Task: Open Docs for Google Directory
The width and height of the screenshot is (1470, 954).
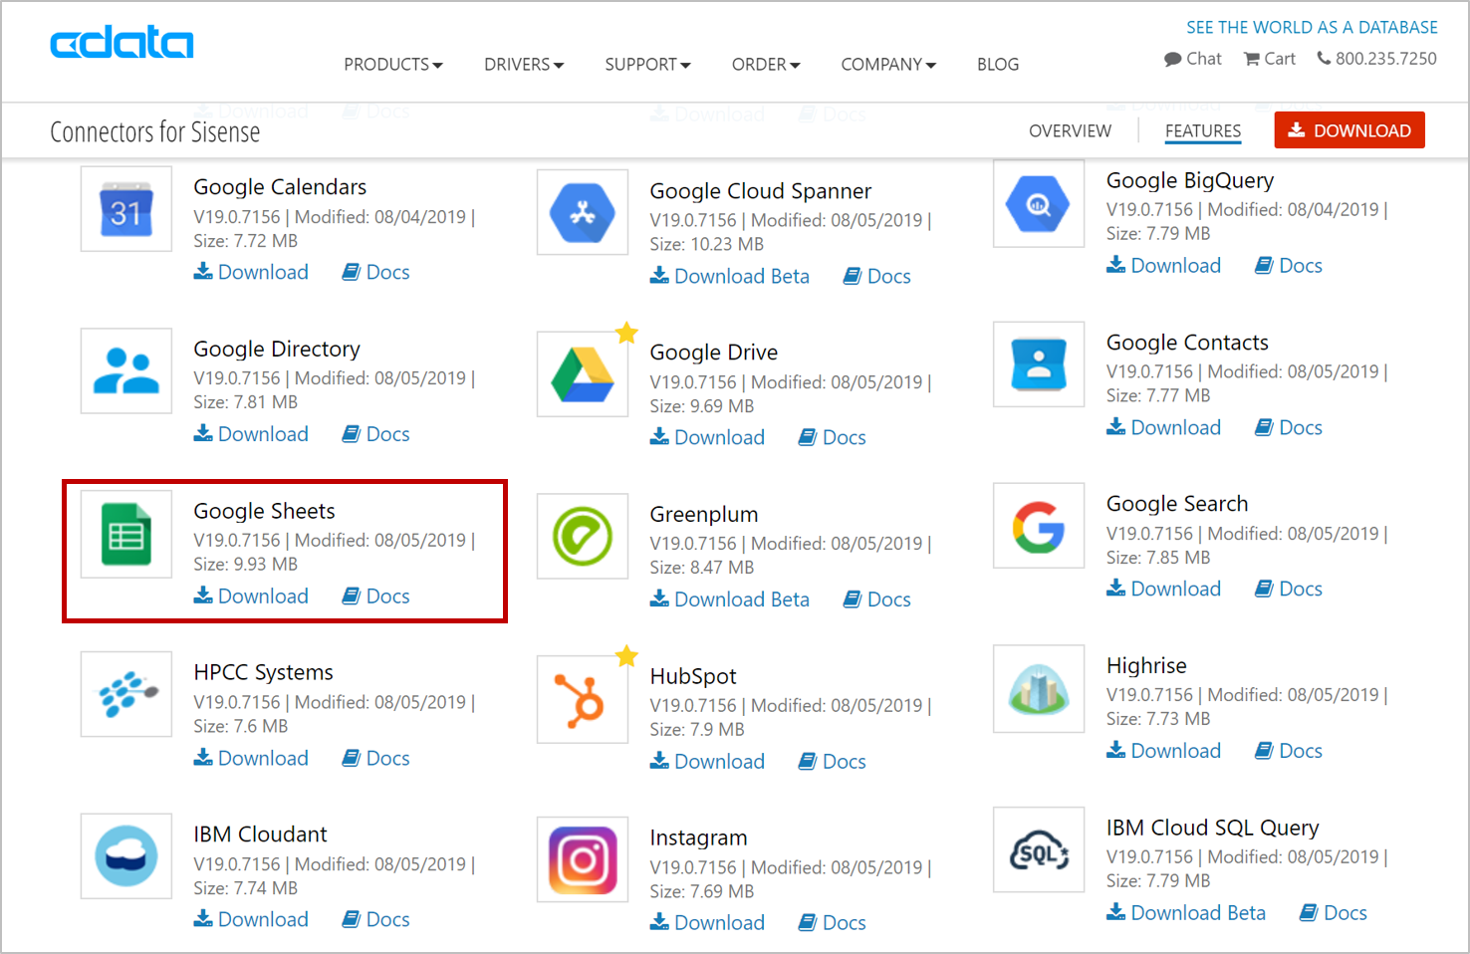Action: point(375,434)
